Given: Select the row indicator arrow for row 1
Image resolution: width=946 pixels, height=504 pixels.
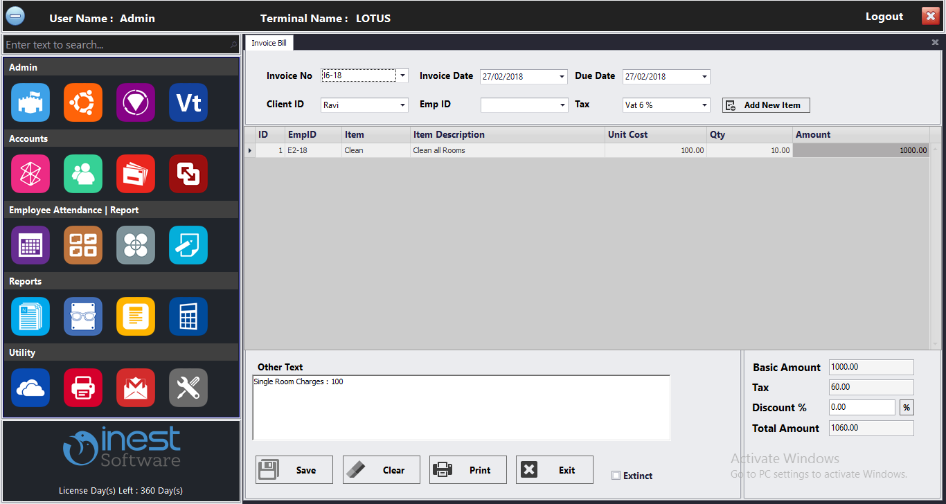Looking at the screenshot, I should [x=250, y=150].
